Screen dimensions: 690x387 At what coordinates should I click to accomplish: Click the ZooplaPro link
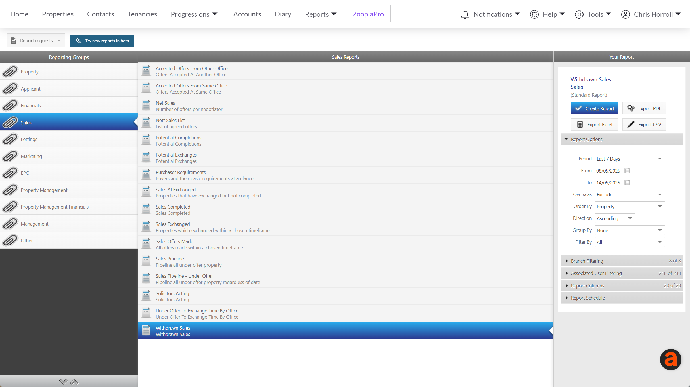coord(368,14)
